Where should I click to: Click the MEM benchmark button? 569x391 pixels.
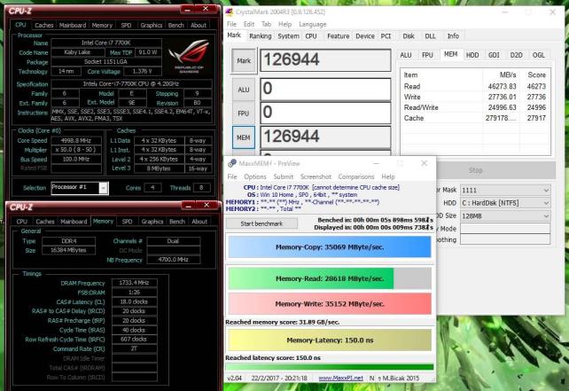pyautogui.click(x=244, y=137)
